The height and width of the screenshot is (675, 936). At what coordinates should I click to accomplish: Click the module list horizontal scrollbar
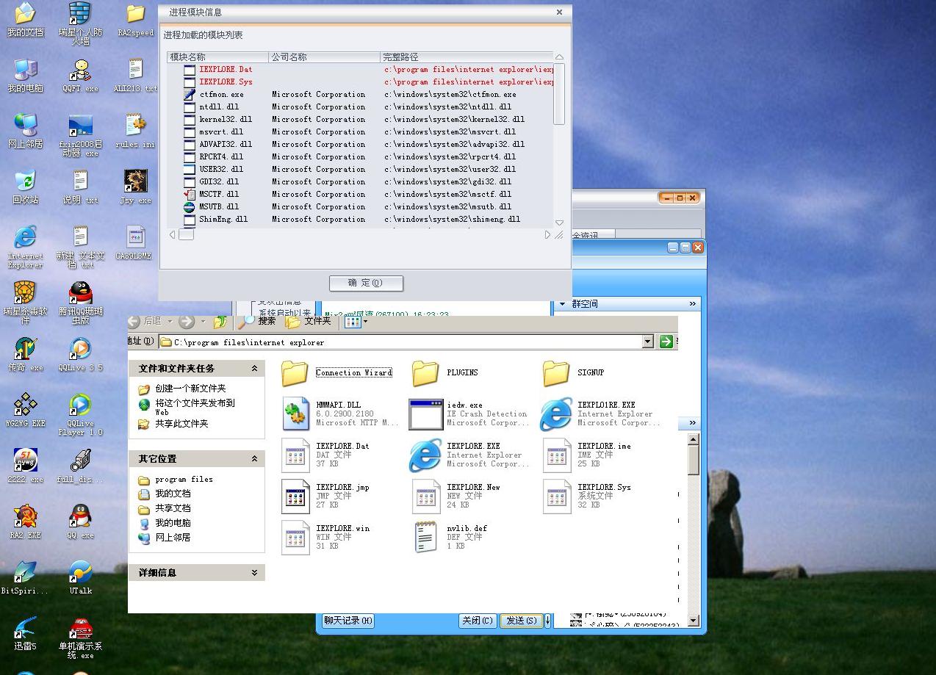point(367,235)
